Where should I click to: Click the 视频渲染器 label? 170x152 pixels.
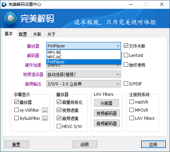pos(33,74)
